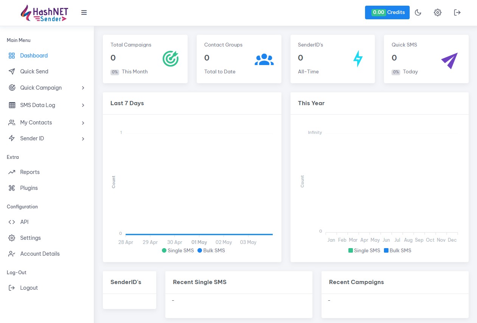Collapse sidebar with hamburger menu icon

[x=84, y=12]
